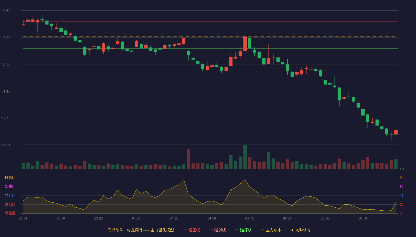Click the 建仓区 zone label
The height and width of the screenshot is (237, 416).
(x=10, y=204)
